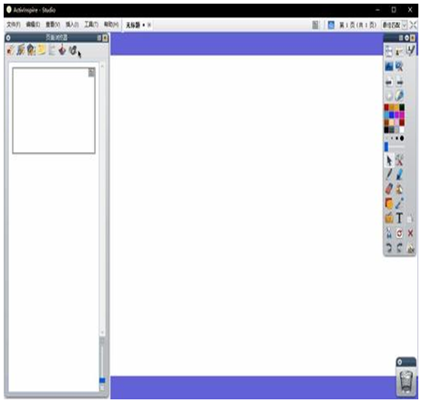Open the Voting Browser view
The height and width of the screenshot is (403, 422).
coord(73,50)
